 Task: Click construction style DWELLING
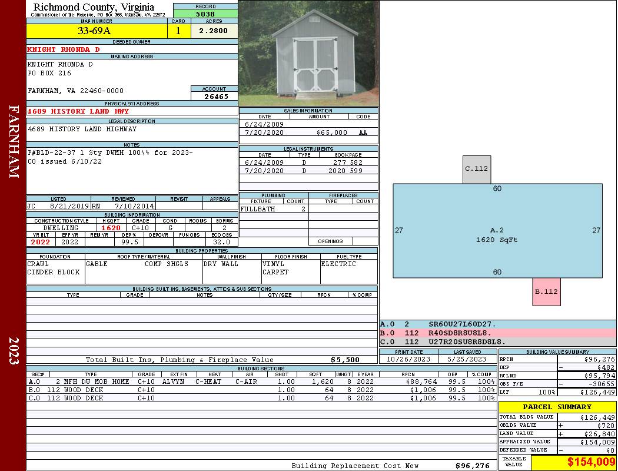[x=61, y=228]
